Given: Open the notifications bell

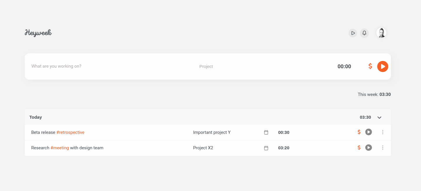Looking at the screenshot, I should pyautogui.click(x=364, y=33).
